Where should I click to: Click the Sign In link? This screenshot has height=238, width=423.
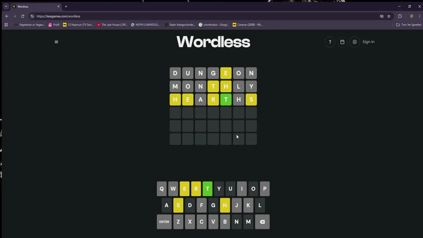pyautogui.click(x=368, y=42)
